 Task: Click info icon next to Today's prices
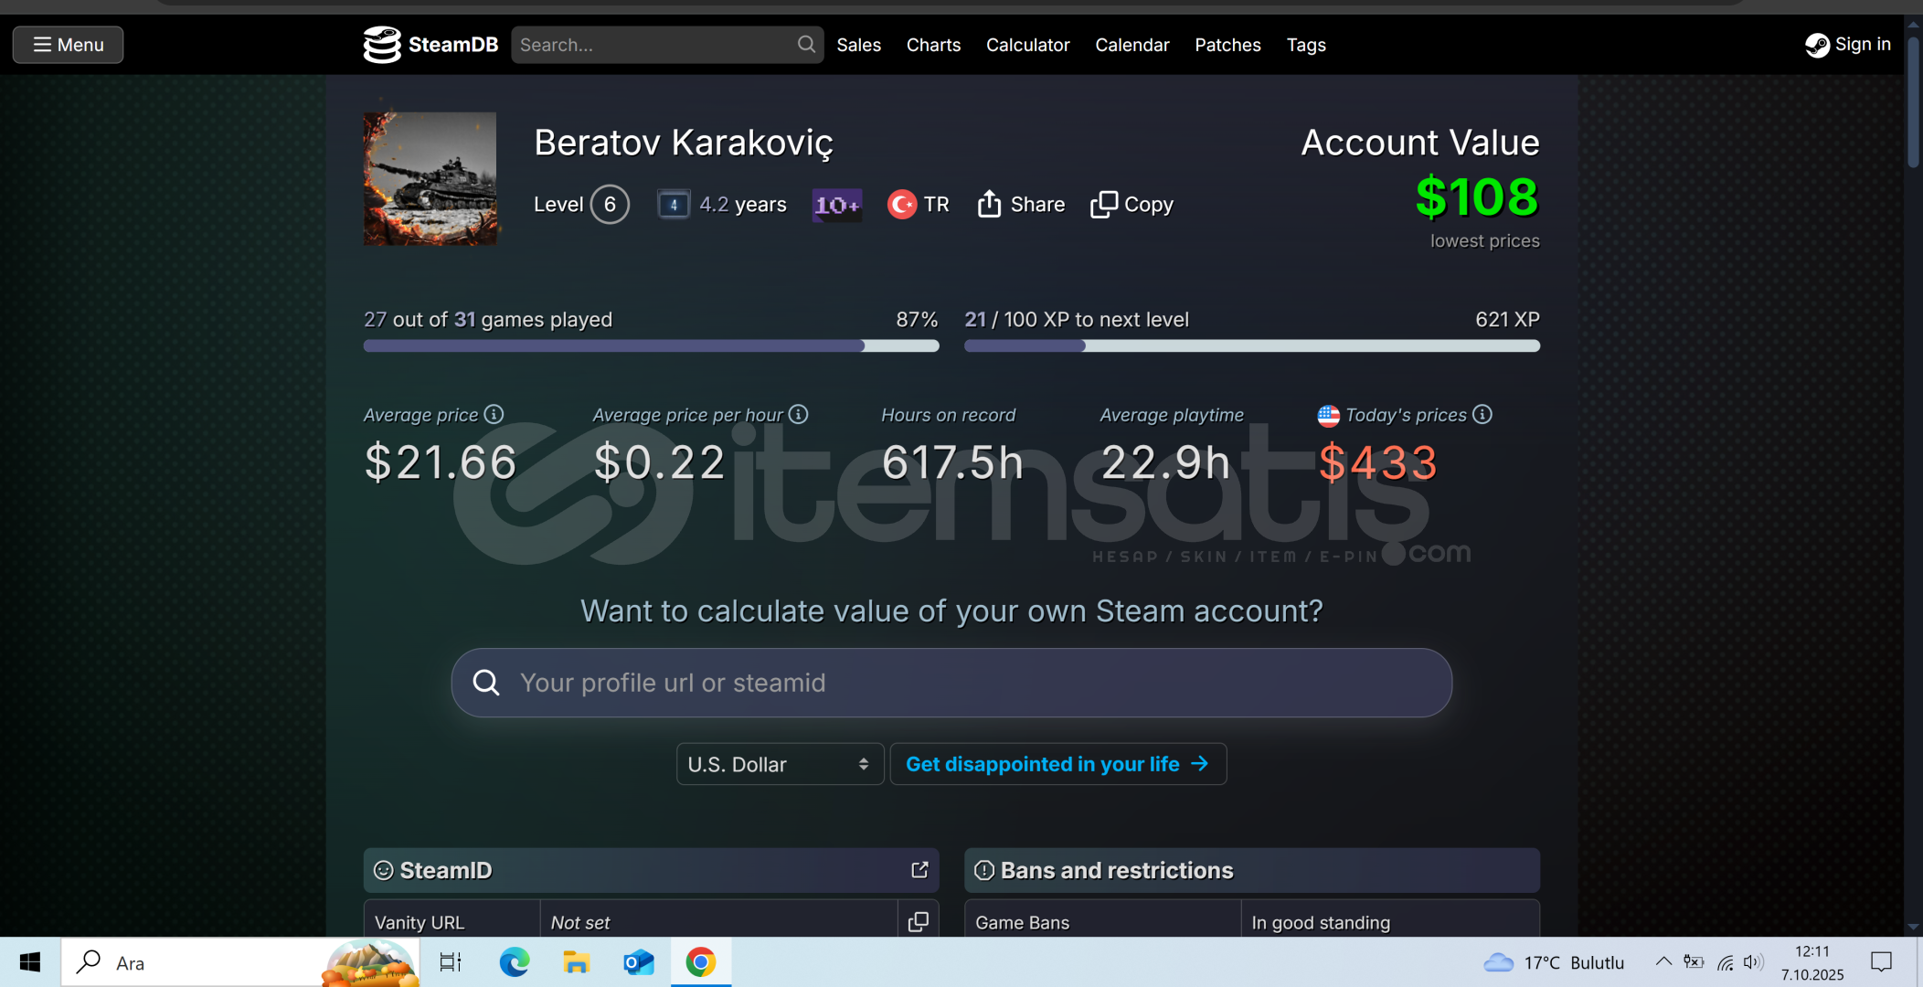point(1482,414)
